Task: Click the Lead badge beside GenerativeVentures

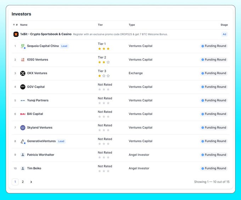Action: (x=61, y=141)
